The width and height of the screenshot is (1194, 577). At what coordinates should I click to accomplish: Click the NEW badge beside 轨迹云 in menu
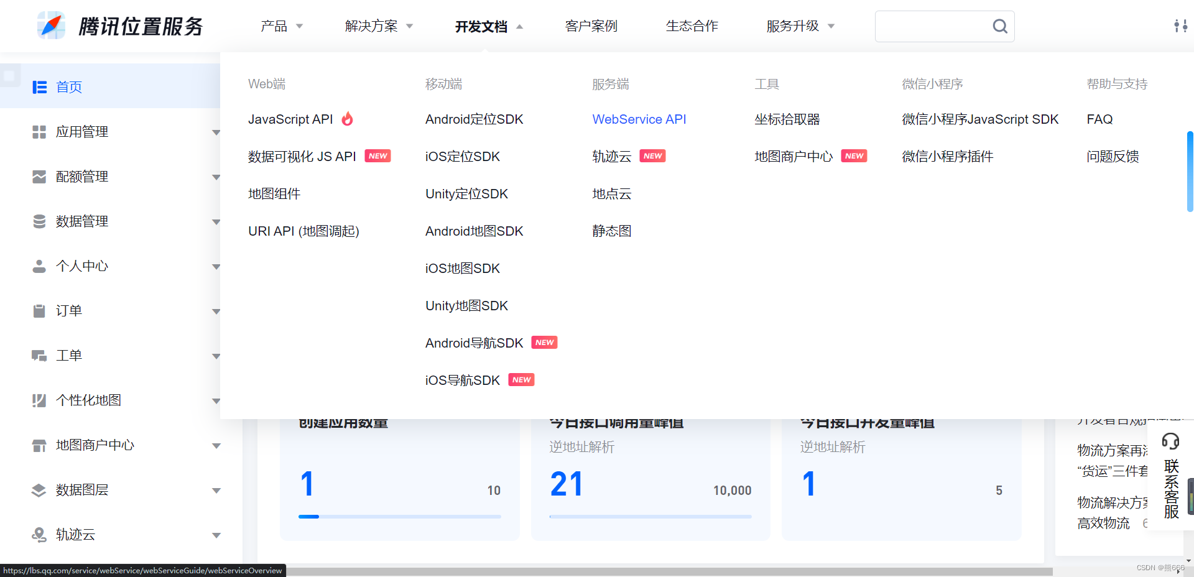coord(653,156)
